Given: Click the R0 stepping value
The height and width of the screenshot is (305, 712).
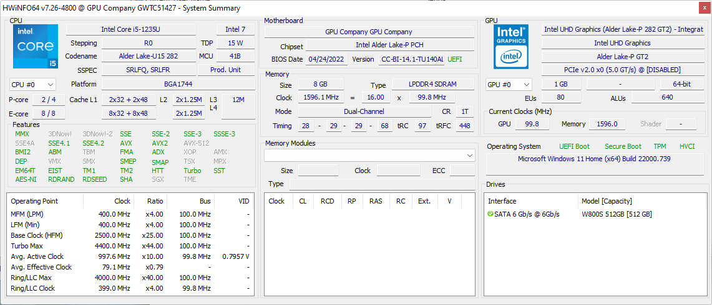Looking at the screenshot, I should [149, 43].
